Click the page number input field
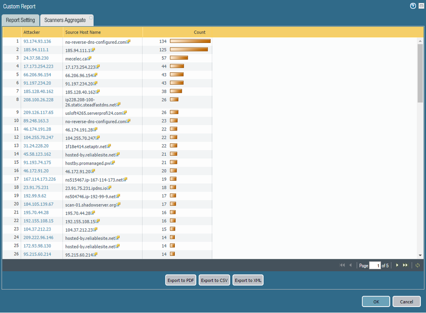 pyautogui.click(x=375, y=265)
